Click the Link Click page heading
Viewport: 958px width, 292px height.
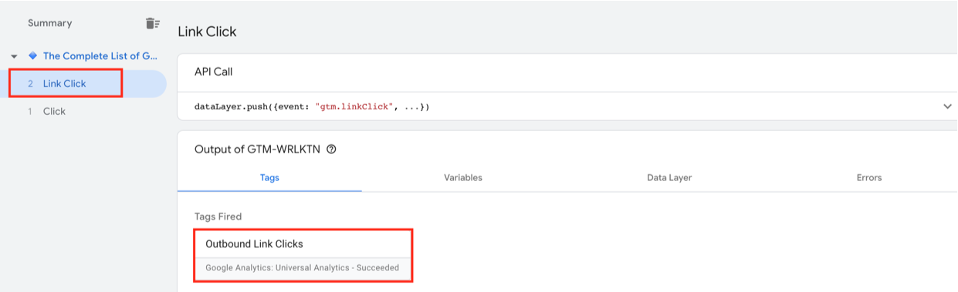[x=207, y=32]
